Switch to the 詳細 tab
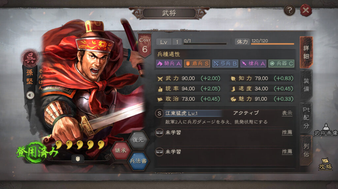Image resolution: width=338 pixels, height=189 pixels. [306, 52]
